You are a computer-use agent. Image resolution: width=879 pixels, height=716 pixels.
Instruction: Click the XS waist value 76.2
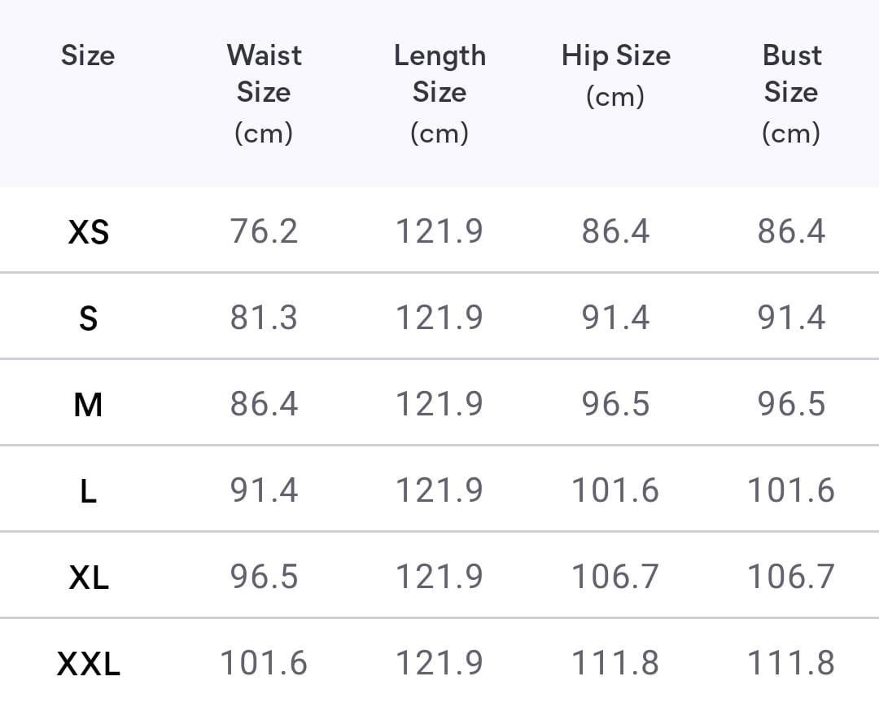(x=264, y=231)
